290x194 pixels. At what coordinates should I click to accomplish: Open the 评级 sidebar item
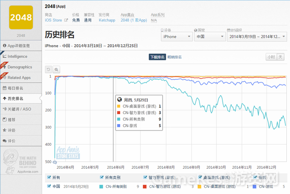(x=21, y=130)
